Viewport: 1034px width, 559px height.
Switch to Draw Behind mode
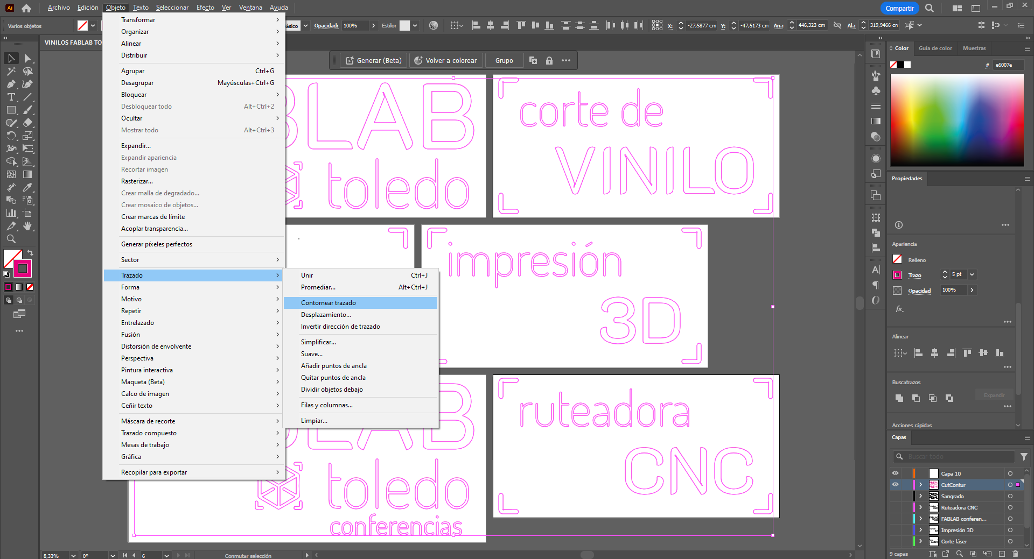point(19,300)
